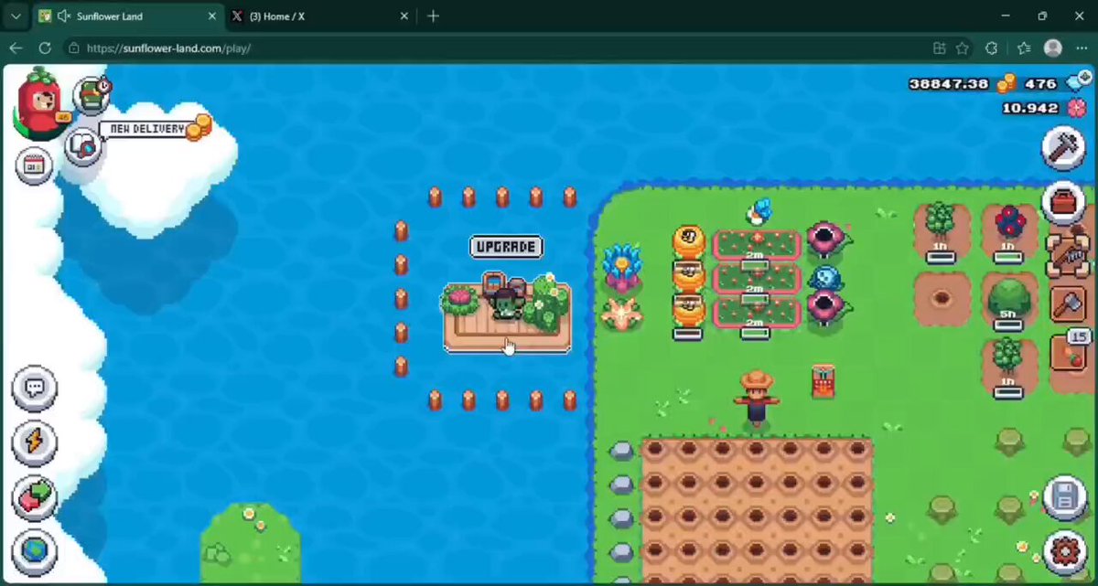
Task: Click the coin balance 38847.38
Action: pyautogui.click(x=949, y=83)
